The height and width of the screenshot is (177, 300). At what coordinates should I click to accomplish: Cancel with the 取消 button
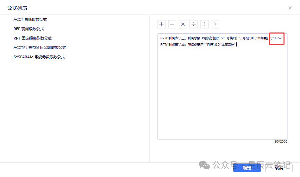[279, 168]
